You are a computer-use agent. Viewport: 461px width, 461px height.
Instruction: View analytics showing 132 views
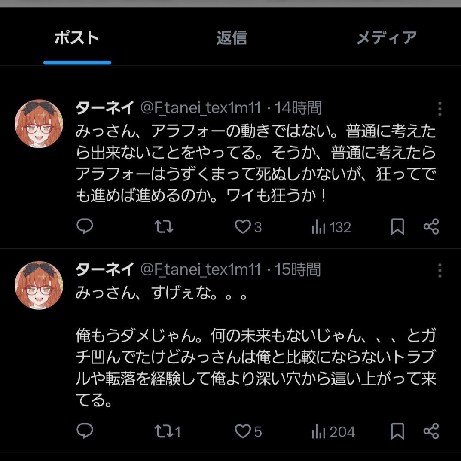click(331, 227)
